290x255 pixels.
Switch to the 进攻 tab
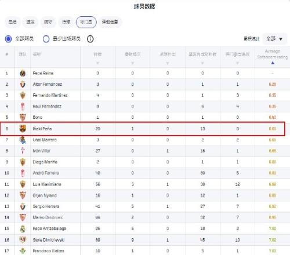point(30,22)
